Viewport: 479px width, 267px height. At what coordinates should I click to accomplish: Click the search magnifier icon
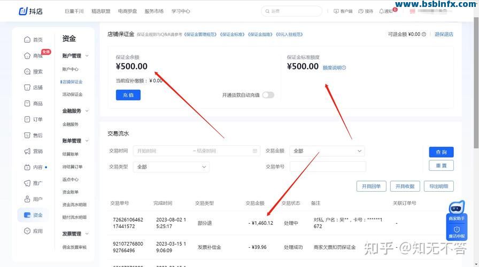[267, 11]
